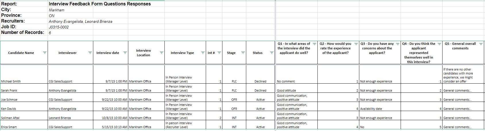Select the candidate cell 'Michael Smith'
The height and width of the screenshot is (131, 485).
tap(24, 74)
